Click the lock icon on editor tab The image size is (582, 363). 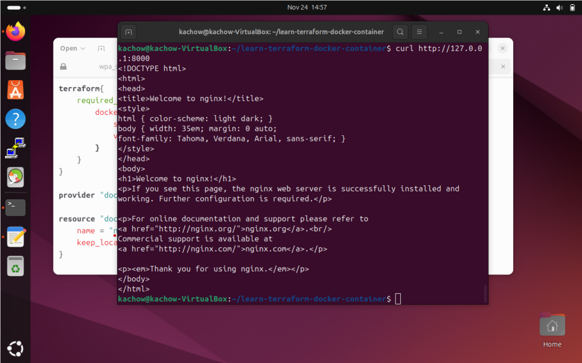coord(64,66)
